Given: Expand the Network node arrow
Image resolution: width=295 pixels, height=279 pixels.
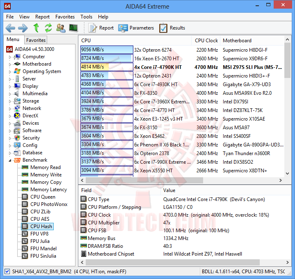Looking at the screenshot, I should [10, 109].
